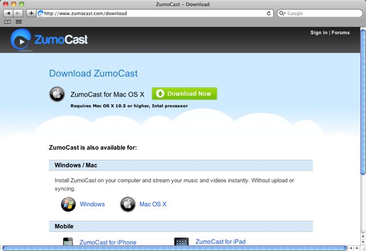Select the Windows / Mac section header

[x=181, y=165]
